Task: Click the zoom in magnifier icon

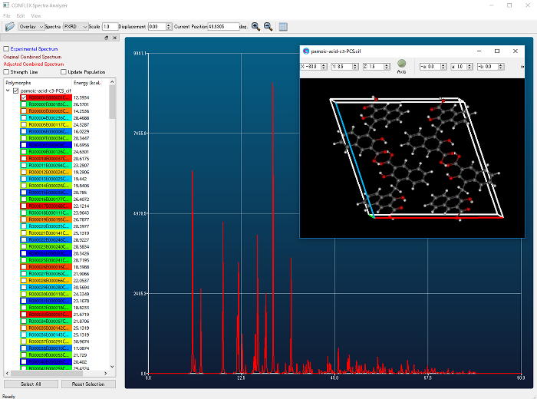Action: pos(255,27)
